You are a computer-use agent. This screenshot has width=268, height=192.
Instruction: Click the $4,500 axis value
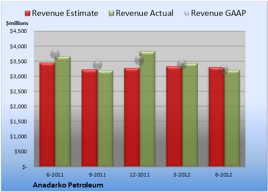[18, 31]
